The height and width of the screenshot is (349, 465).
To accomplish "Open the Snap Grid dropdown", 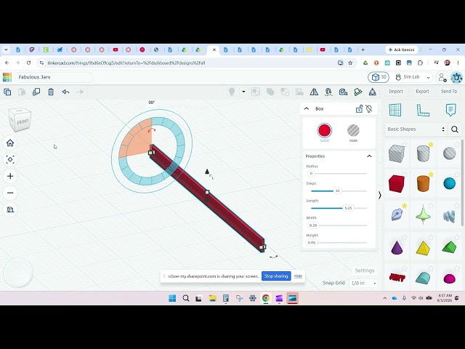I will pos(364,284).
